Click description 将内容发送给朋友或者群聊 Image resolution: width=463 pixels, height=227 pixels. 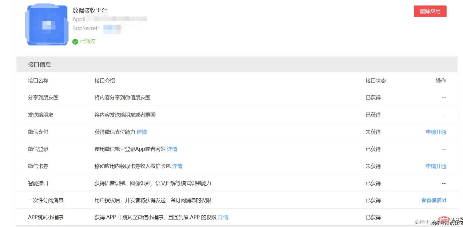(125, 115)
